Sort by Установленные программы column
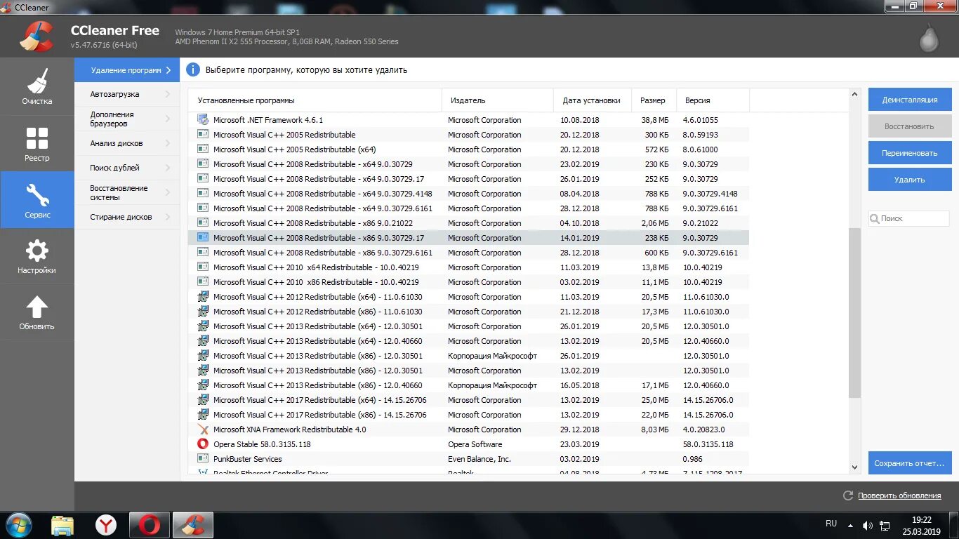Screen dimensions: 959x539 pyautogui.click(x=315, y=100)
